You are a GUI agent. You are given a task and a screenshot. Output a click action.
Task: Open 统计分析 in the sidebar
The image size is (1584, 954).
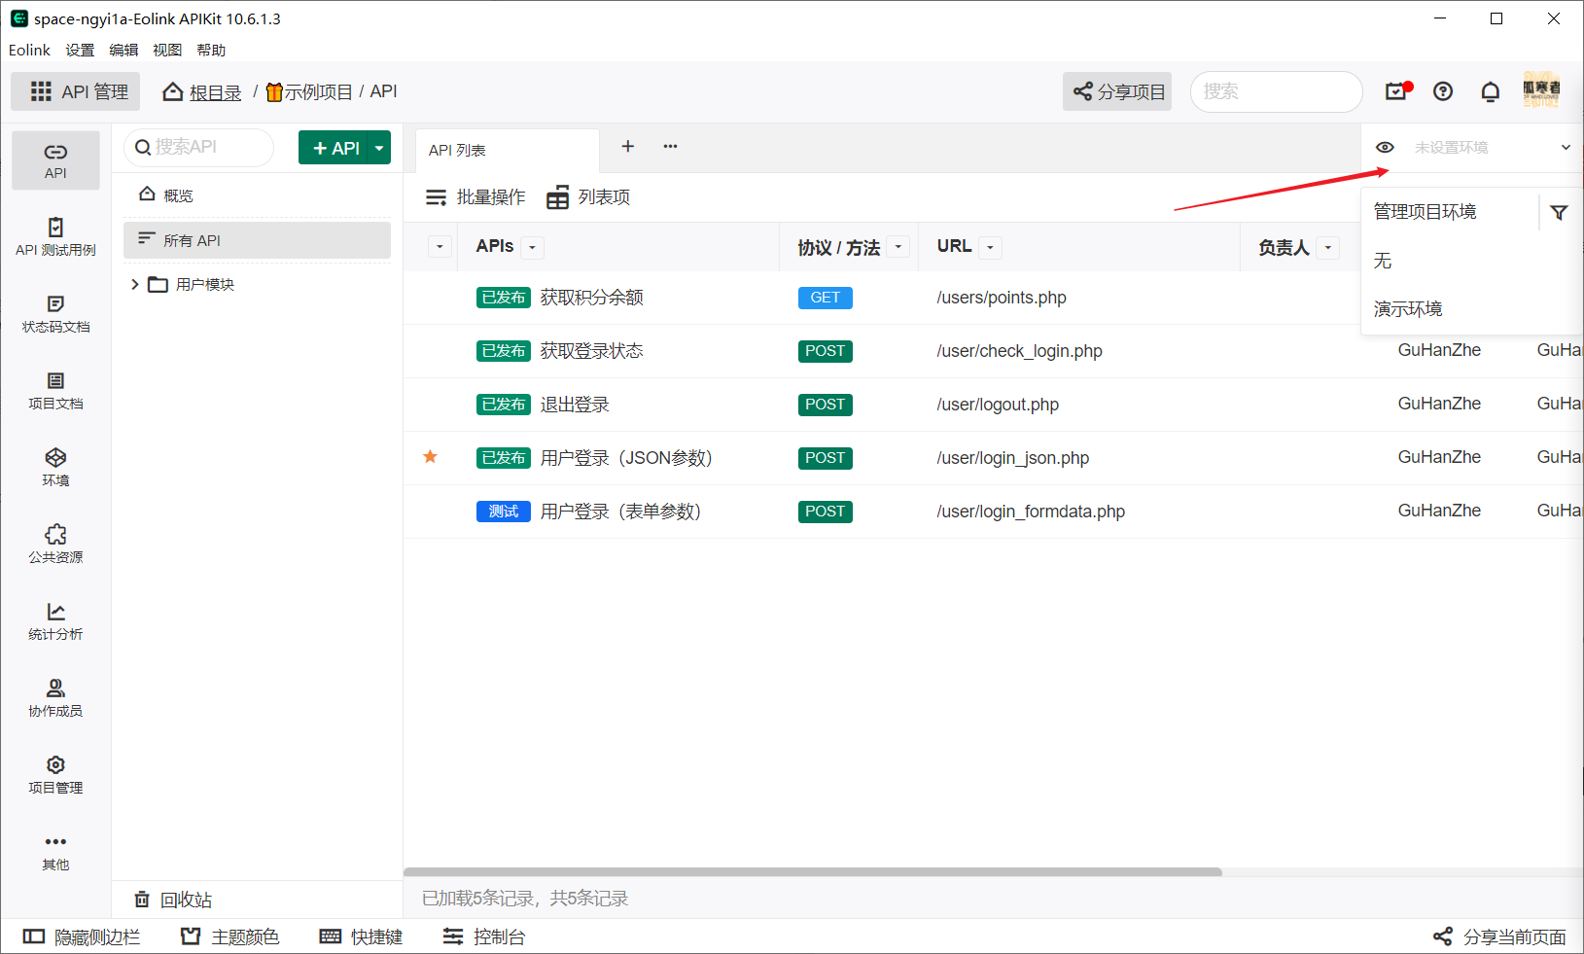click(x=55, y=621)
